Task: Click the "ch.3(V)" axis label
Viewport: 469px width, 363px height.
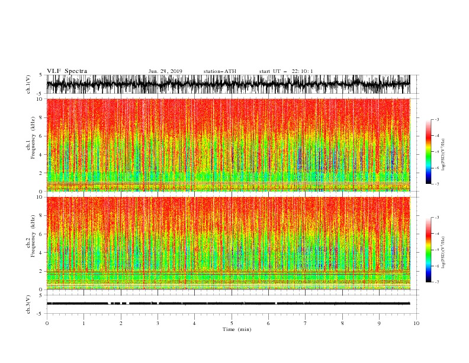Action: click(28, 304)
